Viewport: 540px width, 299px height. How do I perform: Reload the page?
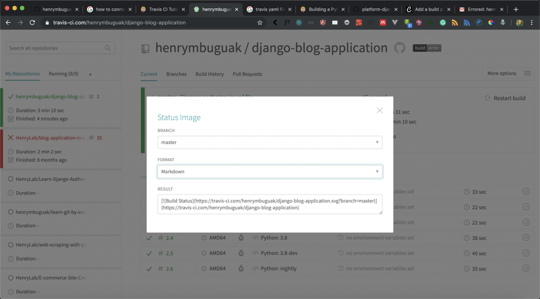point(32,22)
